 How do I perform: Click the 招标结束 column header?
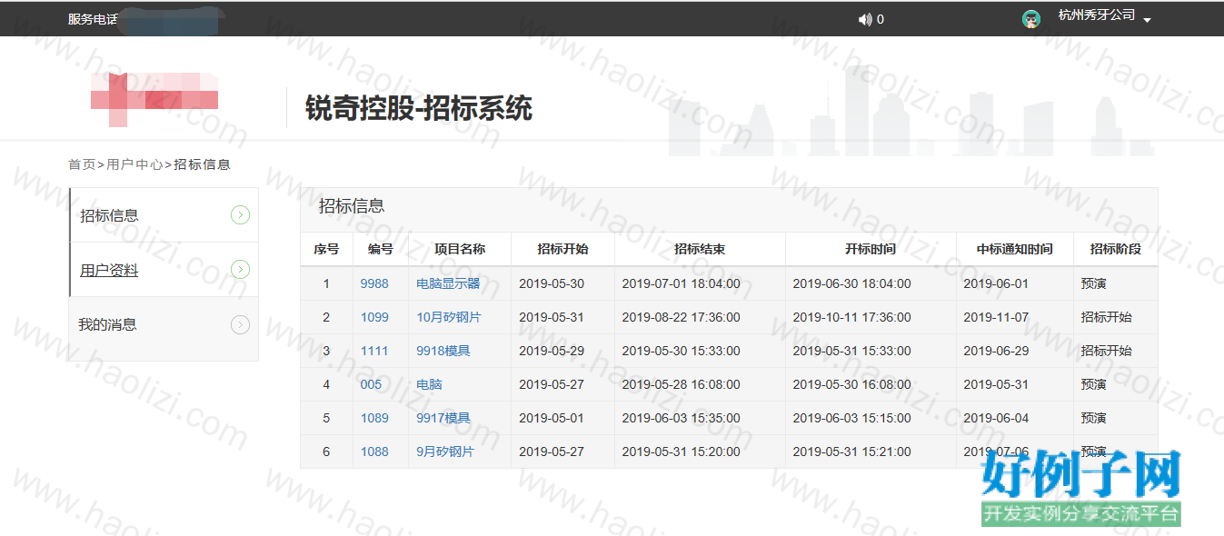coord(700,249)
